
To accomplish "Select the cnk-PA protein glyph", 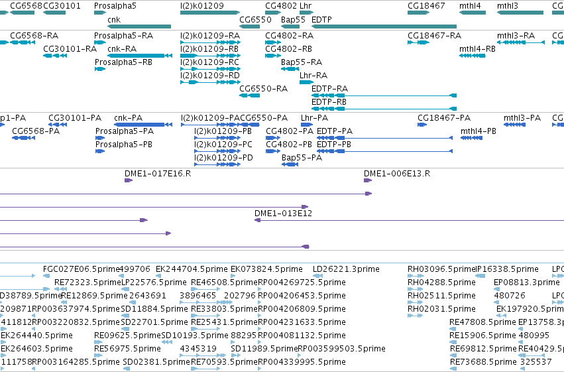I will tap(143, 125).
